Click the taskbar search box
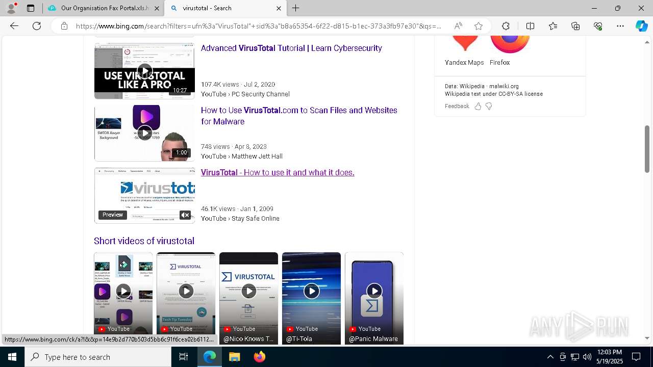This screenshot has height=367, width=653. point(98,357)
